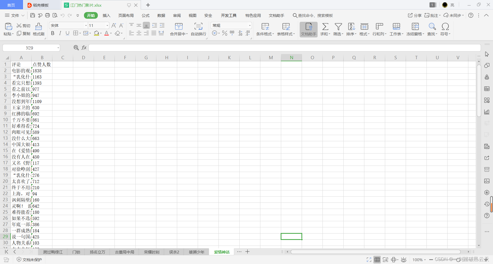
Task: Click the Table Style (表格样式) icon
Action: tap(286, 26)
